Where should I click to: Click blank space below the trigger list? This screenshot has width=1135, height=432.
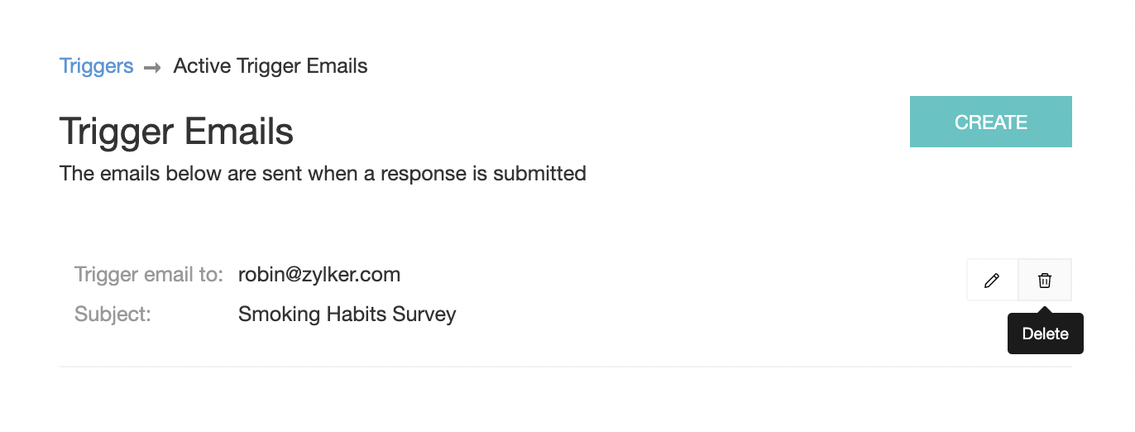(565, 401)
